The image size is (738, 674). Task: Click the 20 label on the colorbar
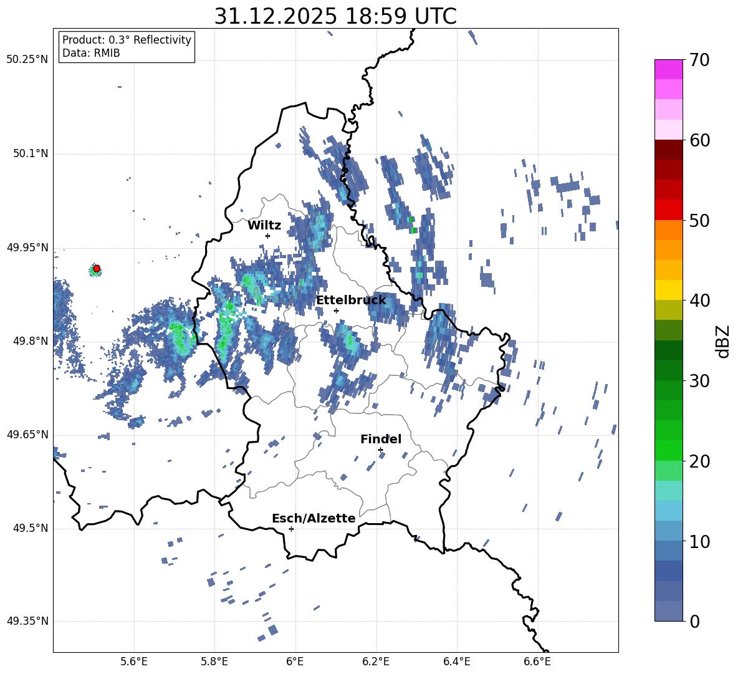699,461
